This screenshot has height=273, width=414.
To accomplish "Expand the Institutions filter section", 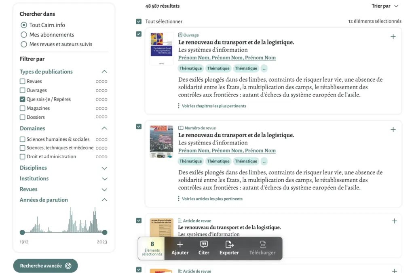I will pos(104,178).
